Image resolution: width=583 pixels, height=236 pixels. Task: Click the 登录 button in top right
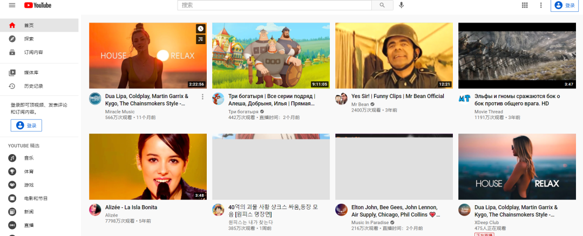click(565, 5)
